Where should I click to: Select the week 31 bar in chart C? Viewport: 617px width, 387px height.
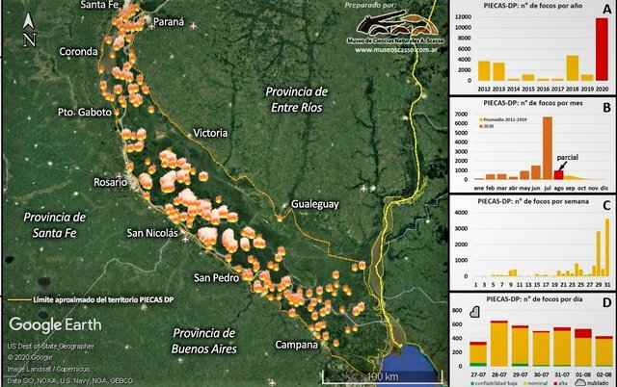pyautogui.click(x=607, y=247)
